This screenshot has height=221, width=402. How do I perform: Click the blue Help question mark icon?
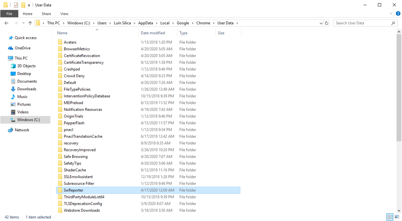pyautogui.click(x=398, y=14)
